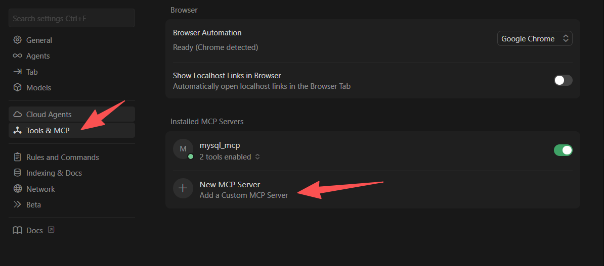Screen dimensions: 604x266
Task: Click the Models cube icon
Action: click(18, 88)
